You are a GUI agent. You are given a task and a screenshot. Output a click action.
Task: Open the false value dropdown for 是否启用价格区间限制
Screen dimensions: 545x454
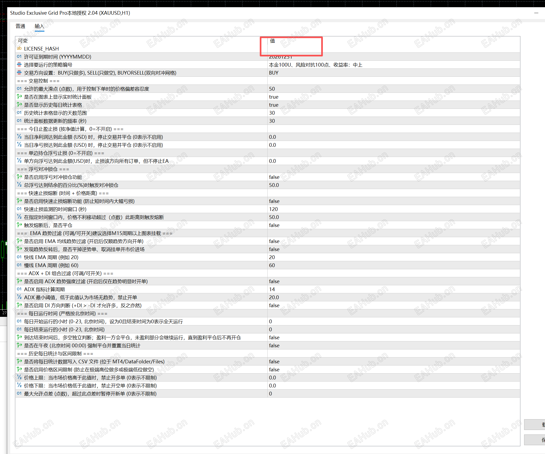274,370
